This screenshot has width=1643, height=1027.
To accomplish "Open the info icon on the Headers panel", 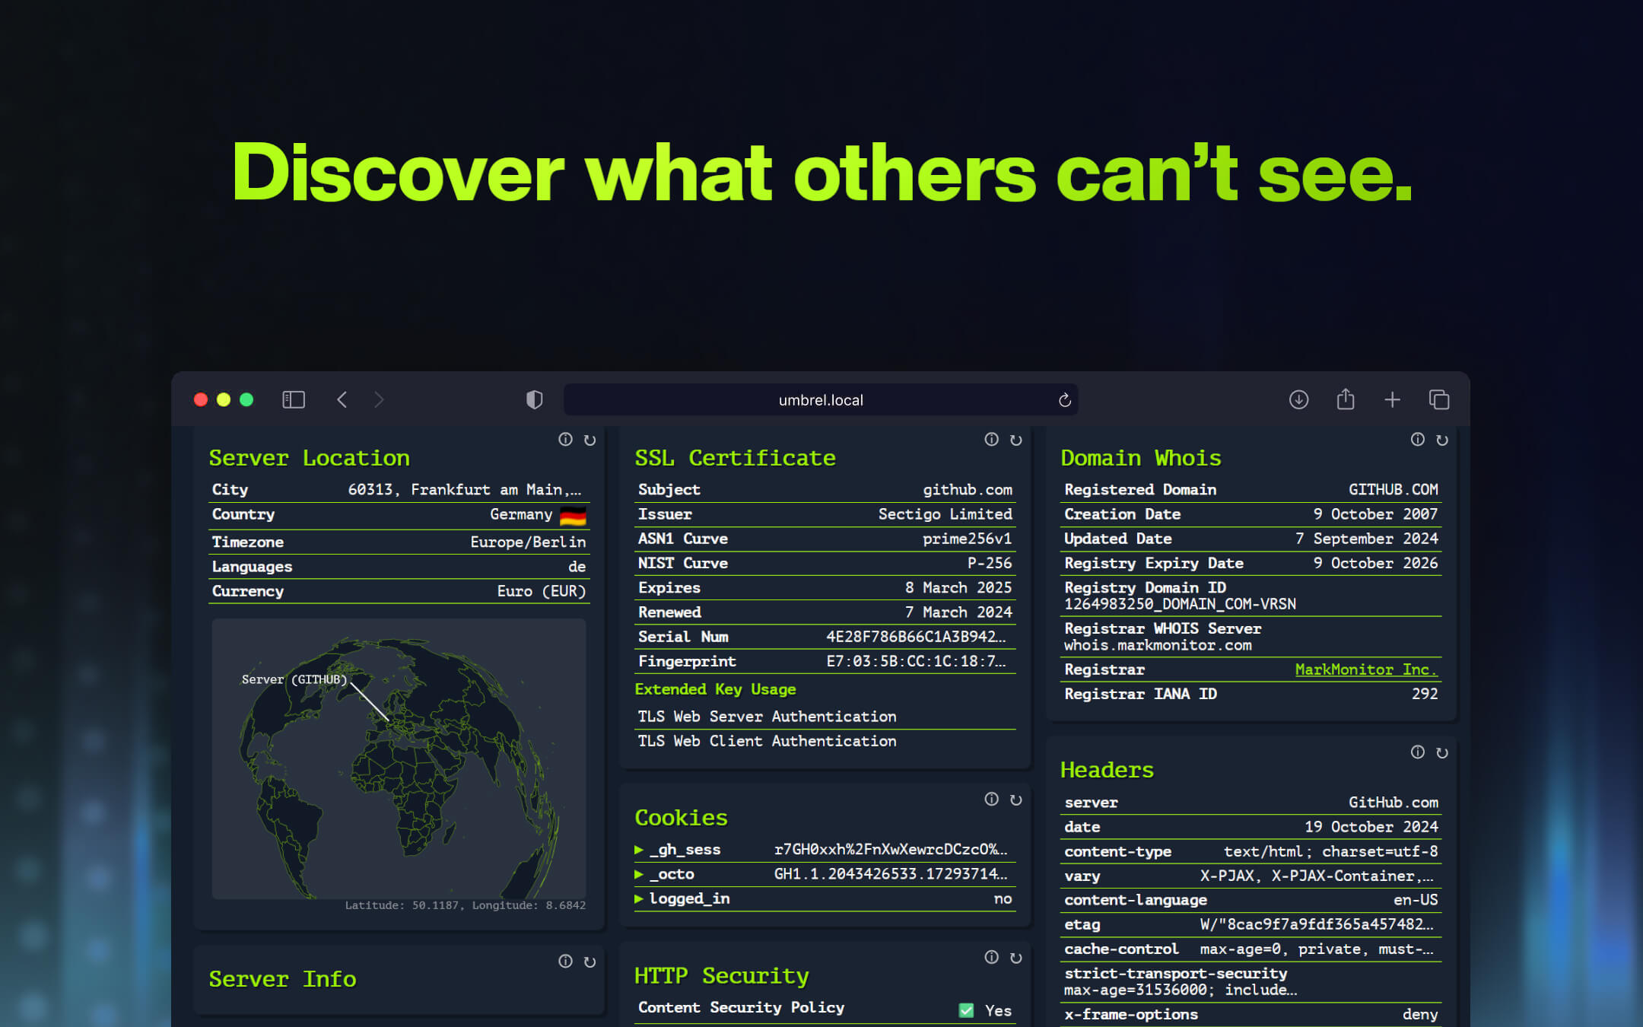I will (x=1417, y=753).
